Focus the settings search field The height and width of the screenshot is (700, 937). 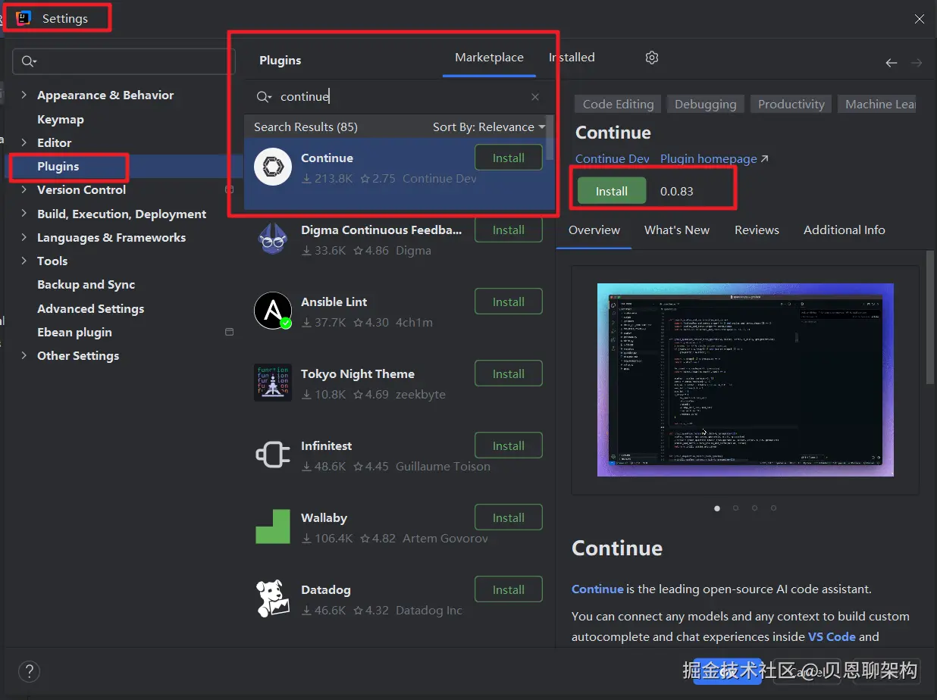click(x=124, y=61)
